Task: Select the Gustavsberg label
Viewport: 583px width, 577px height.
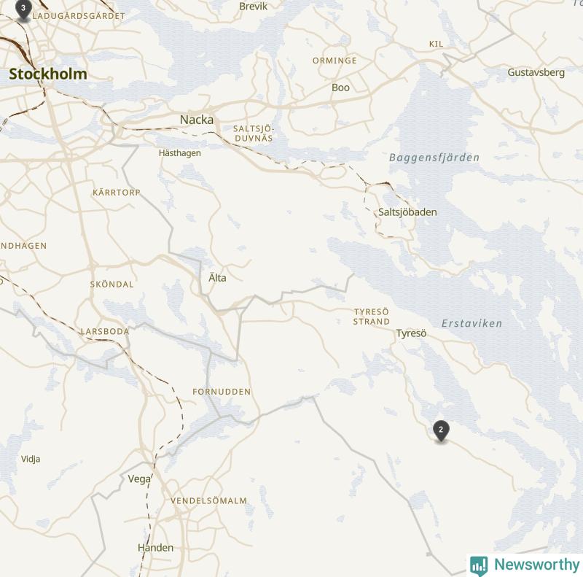Action: 536,73
